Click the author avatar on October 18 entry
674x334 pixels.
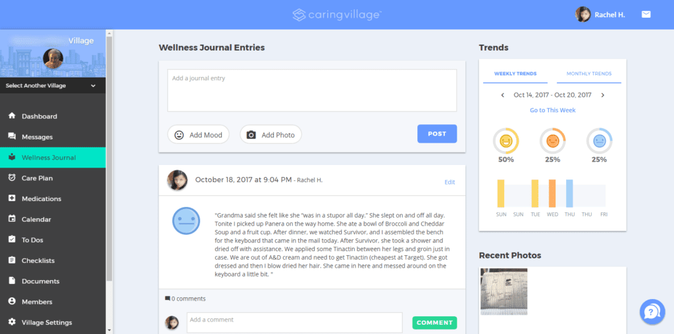[x=177, y=180]
